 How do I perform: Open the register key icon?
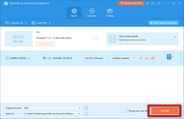148,3
